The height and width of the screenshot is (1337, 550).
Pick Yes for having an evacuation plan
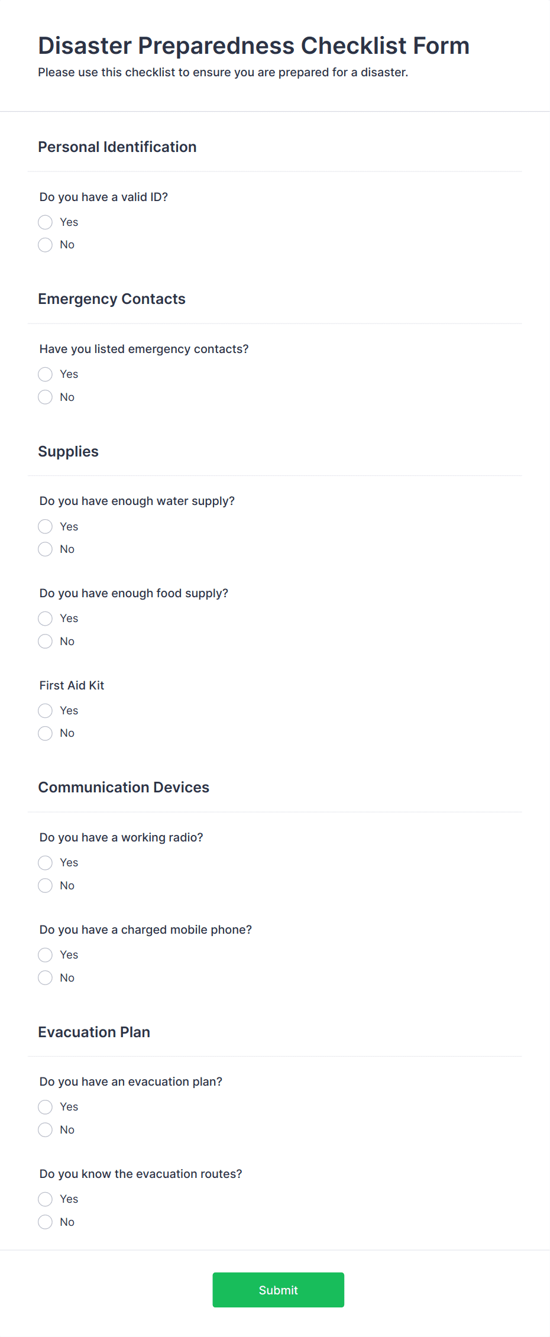tap(46, 1107)
